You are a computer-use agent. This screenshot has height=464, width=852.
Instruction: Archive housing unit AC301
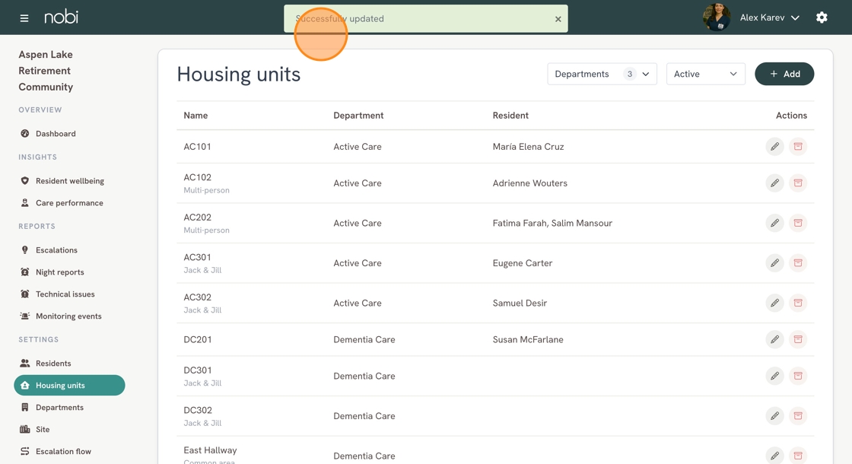[x=798, y=263]
